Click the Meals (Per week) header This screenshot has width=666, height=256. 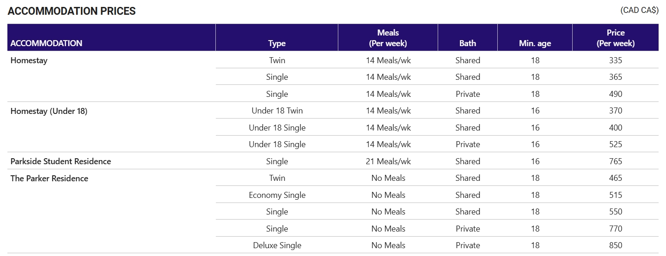point(388,38)
